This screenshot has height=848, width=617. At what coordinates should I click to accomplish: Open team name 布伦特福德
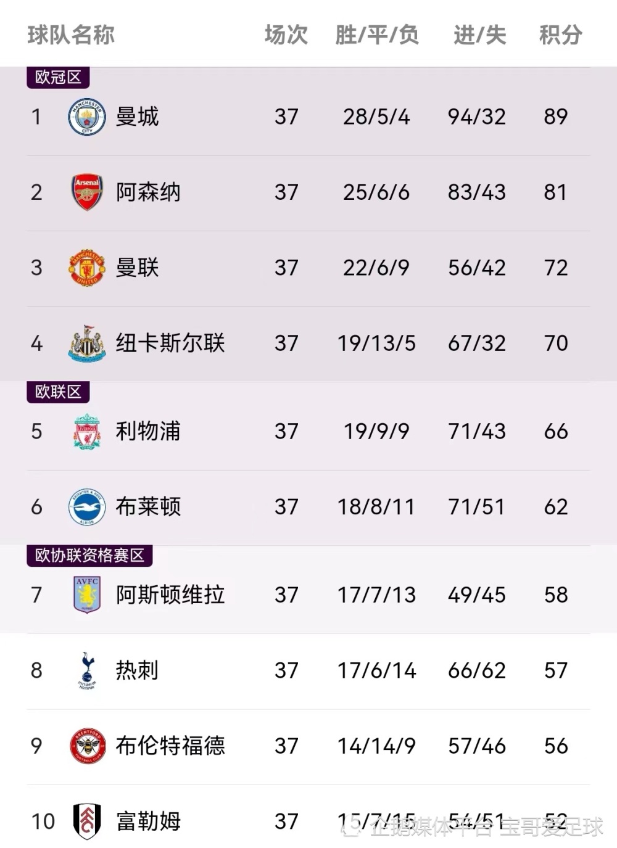[170, 746]
